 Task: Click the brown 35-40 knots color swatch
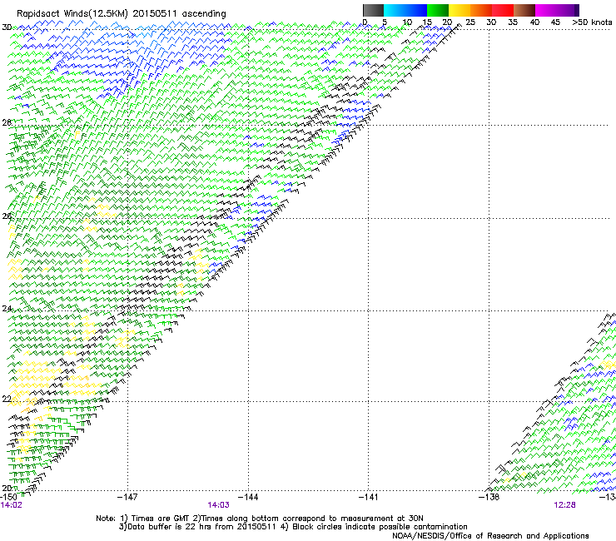(524, 10)
